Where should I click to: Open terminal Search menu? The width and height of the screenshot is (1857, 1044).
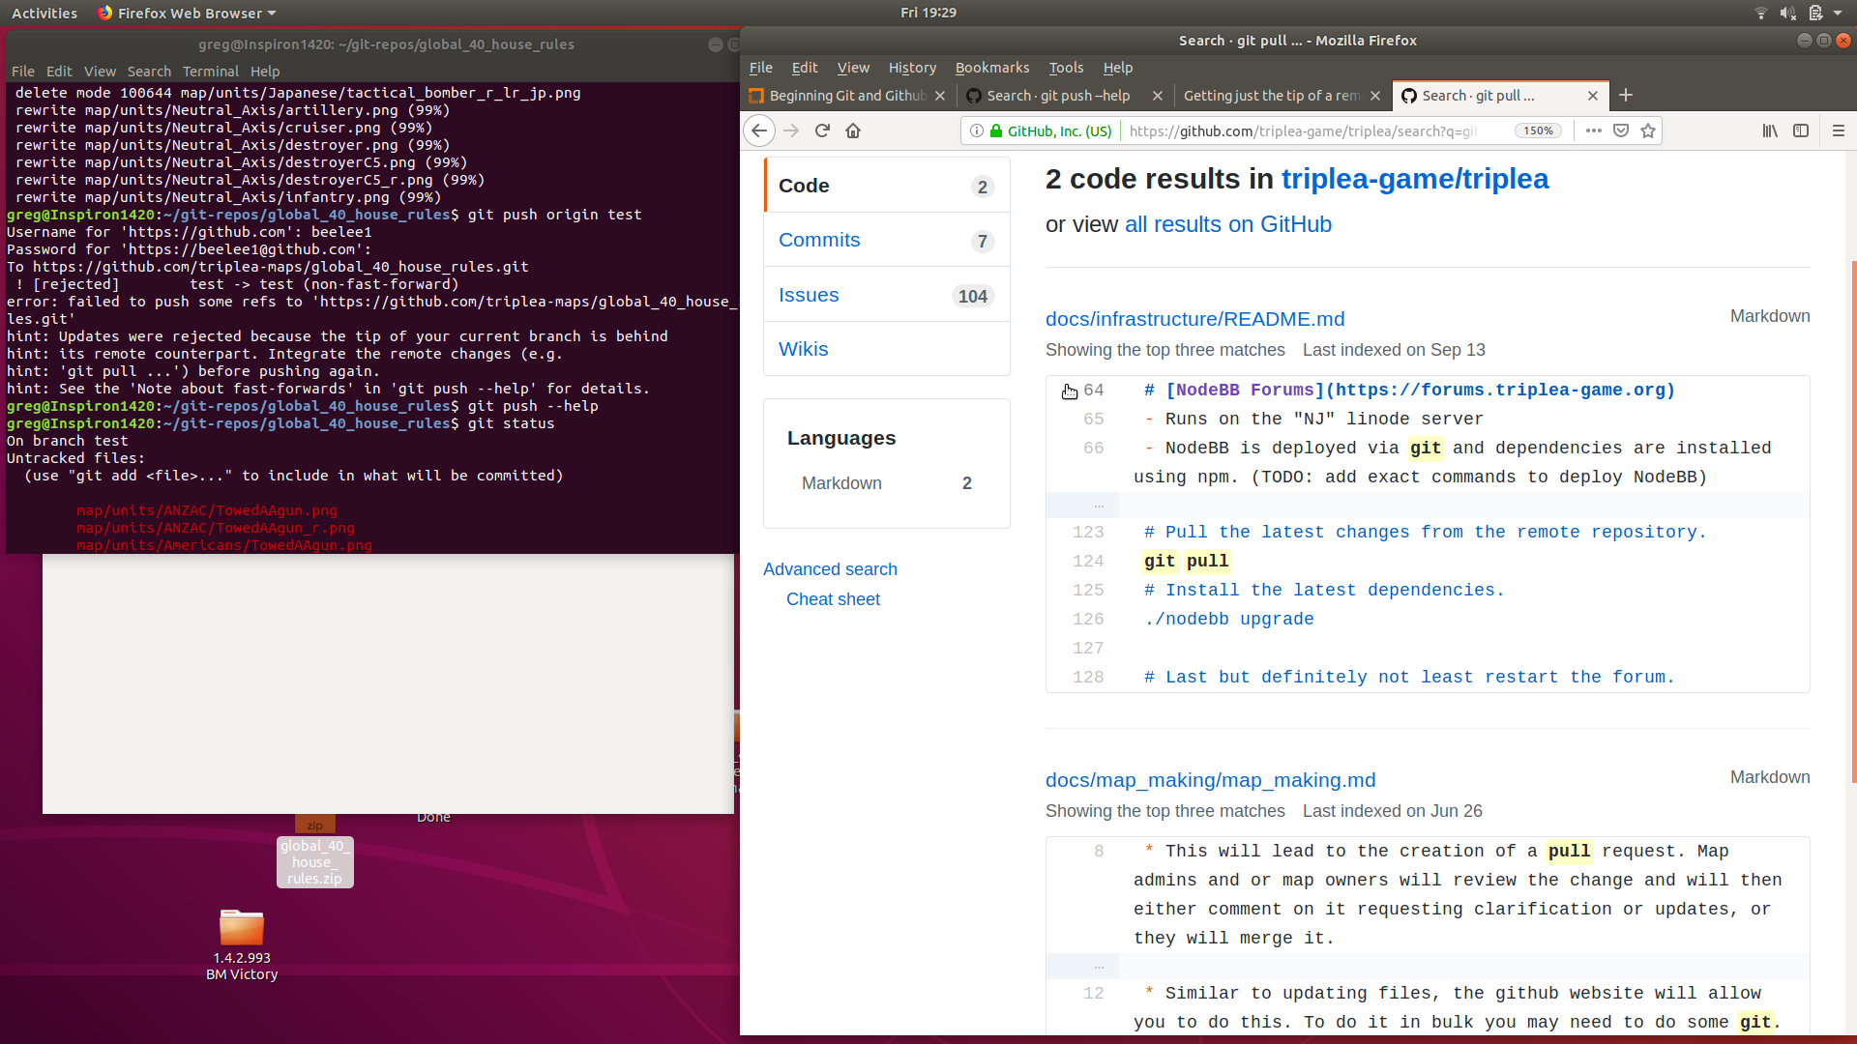pyautogui.click(x=149, y=72)
